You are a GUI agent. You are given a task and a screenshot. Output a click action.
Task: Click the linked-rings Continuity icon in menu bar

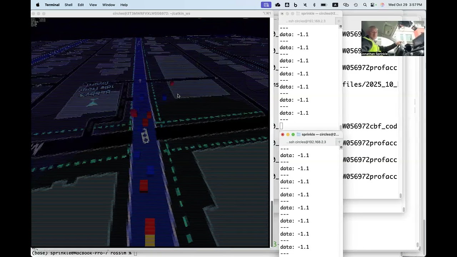click(346, 5)
